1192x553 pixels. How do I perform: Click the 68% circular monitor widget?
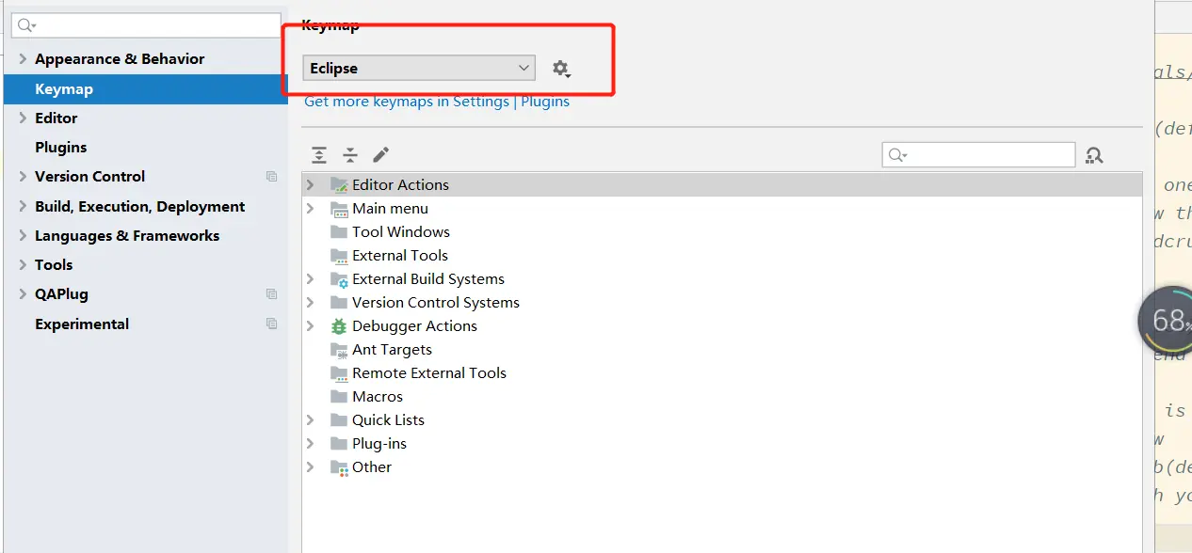(x=1166, y=321)
